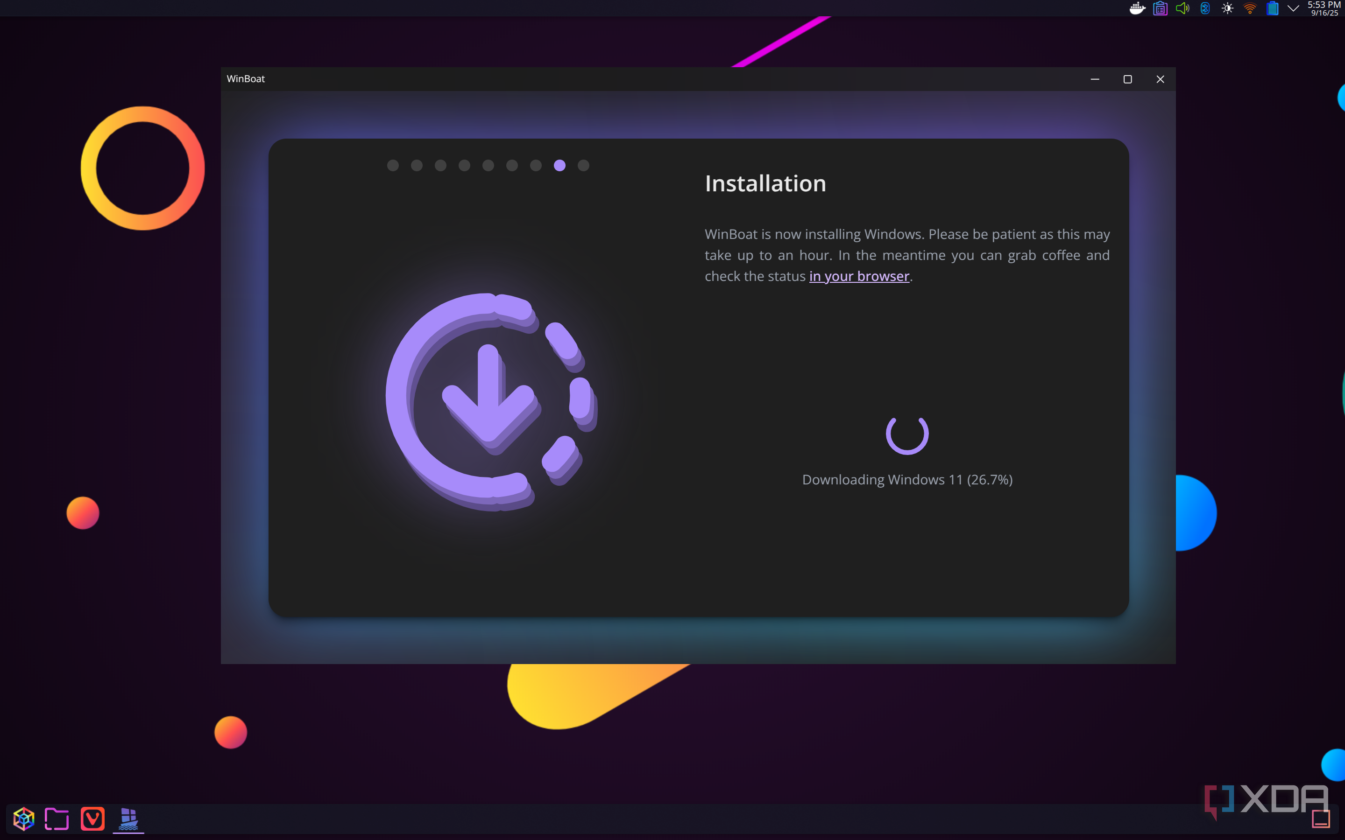Image resolution: width=1345 pixels, height=840 pixels.
Task: Click the last setup step dot
Action: pyautogui.click(x=584, y=166)
